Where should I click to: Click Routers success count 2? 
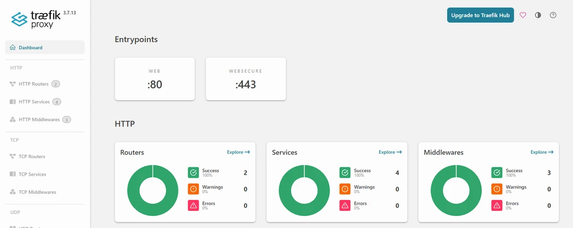point(245,173)
